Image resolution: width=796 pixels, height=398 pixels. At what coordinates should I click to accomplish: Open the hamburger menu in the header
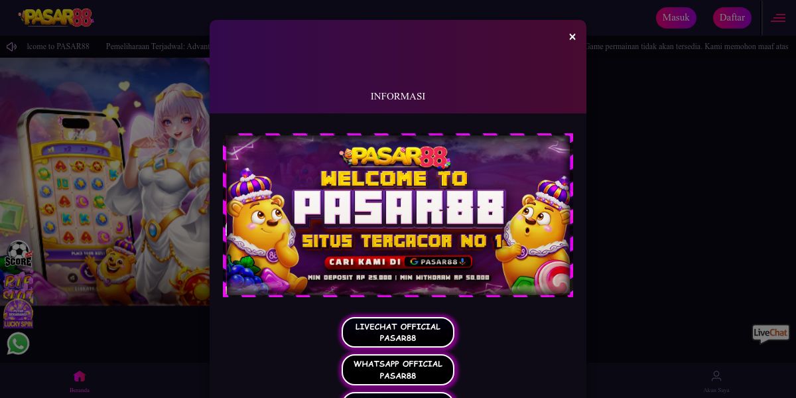[778, 18]
